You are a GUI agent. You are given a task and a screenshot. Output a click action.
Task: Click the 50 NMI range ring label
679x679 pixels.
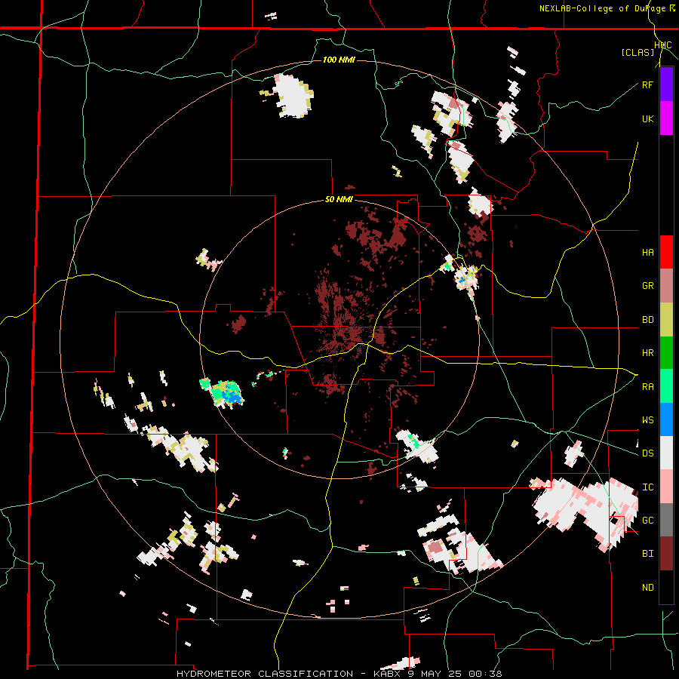[339, 199]
